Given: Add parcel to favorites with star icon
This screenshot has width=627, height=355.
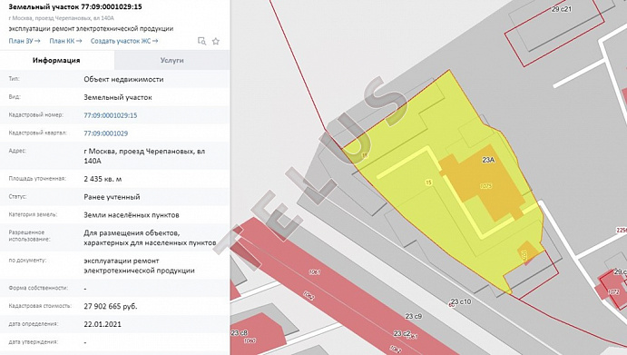Looking at the screenshot, I should [x=216, y=41].
